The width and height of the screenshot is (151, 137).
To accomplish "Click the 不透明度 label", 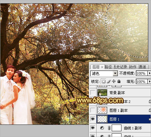I will 127,73.
